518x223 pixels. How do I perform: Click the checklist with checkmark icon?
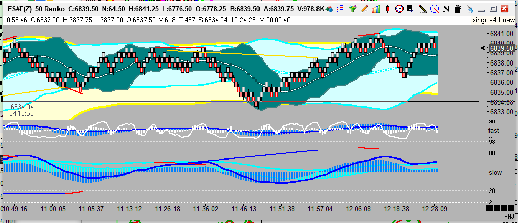pos(411,9)
